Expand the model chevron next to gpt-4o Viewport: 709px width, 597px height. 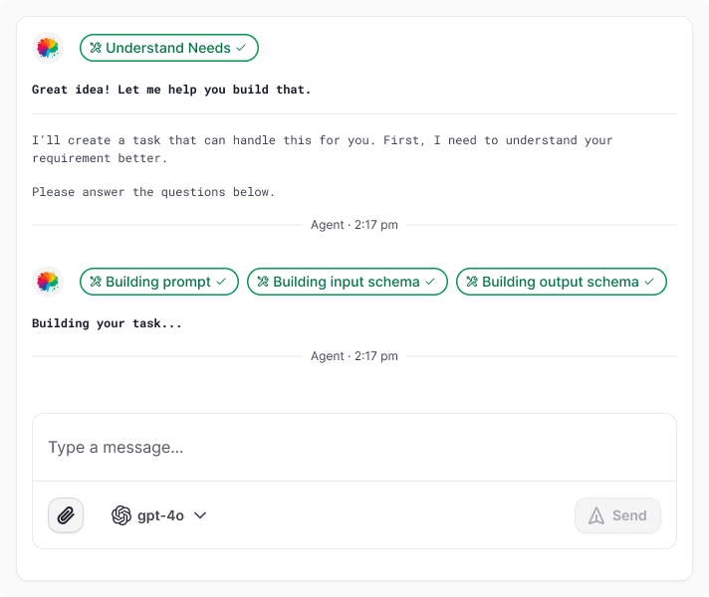click(200, 515)
